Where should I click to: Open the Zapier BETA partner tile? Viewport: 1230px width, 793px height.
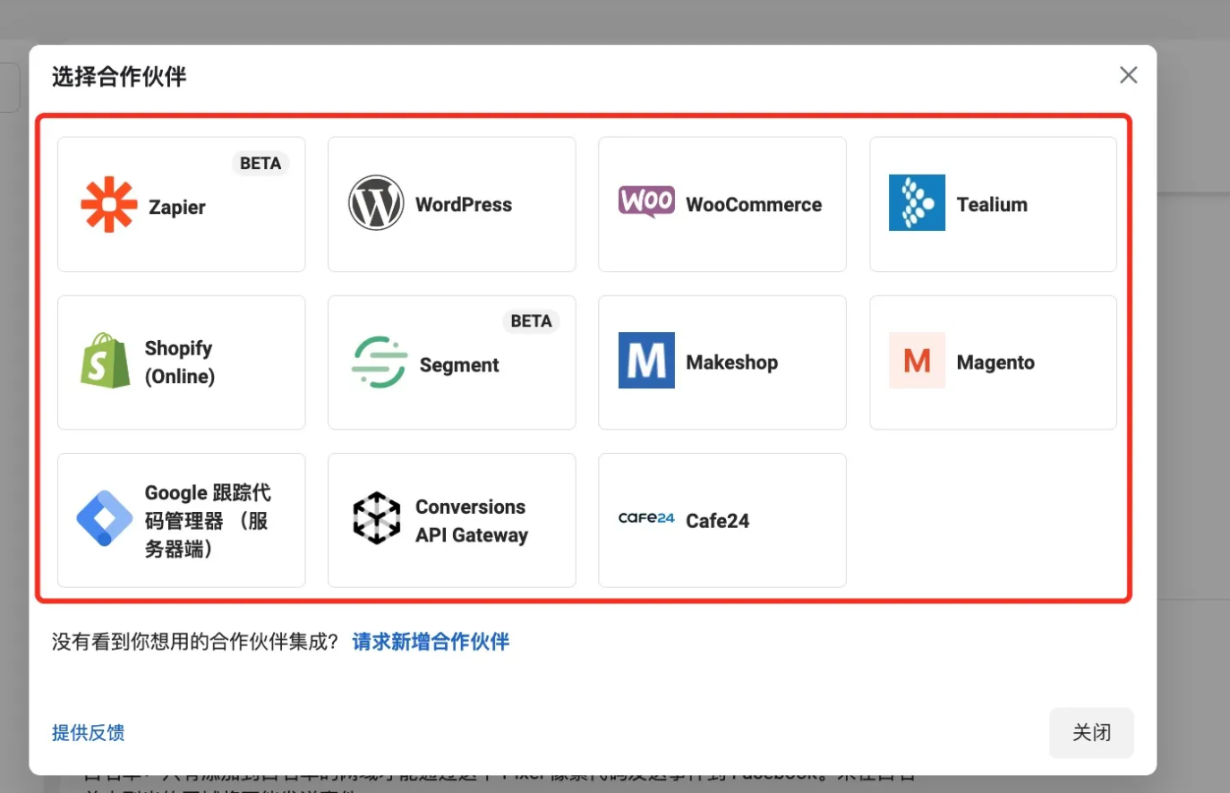coord(181,204)
